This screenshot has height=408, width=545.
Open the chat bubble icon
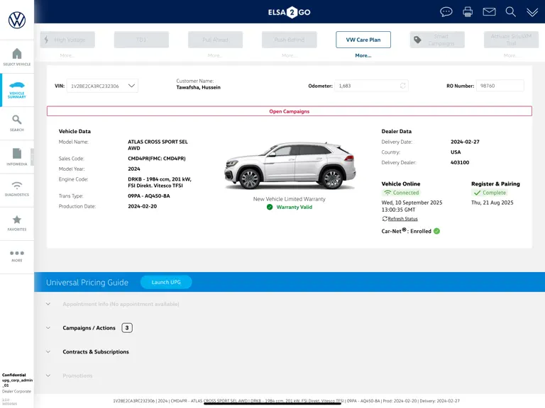pyautogui.click(x=446, y=12)
